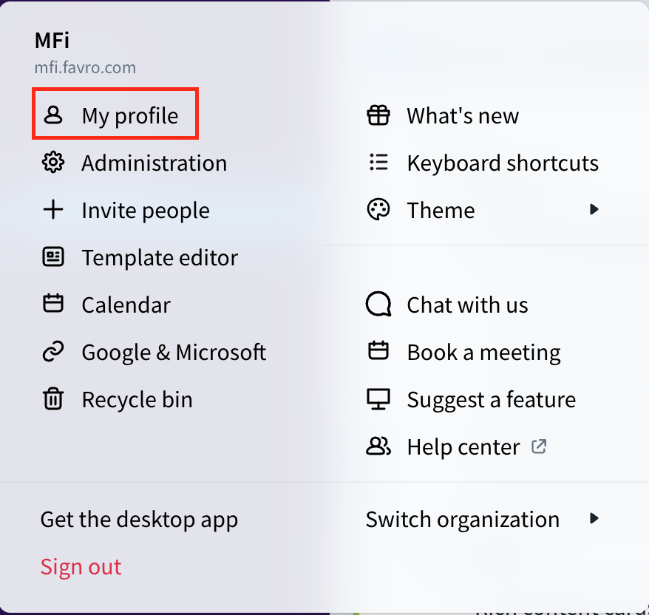
Task: Expand the Switch organization submenu arrow
Action: click(x=594, y=519)
